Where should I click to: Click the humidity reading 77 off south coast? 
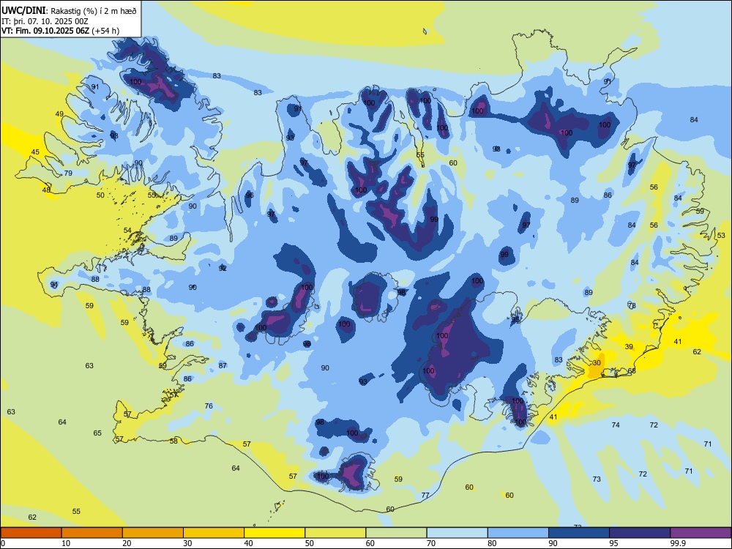click(x=425, y=496)
